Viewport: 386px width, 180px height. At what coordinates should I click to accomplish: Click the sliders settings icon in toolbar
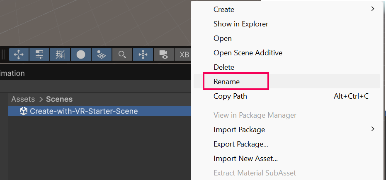pyautogui.click(x=39, y=54)
